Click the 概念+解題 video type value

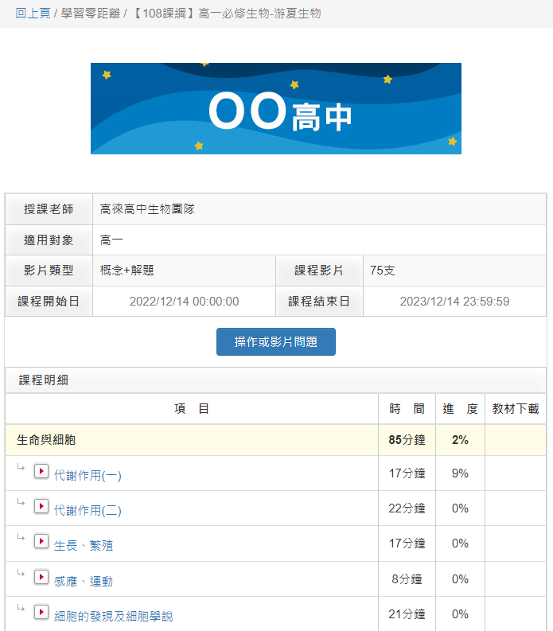click(x=127, y=270)
